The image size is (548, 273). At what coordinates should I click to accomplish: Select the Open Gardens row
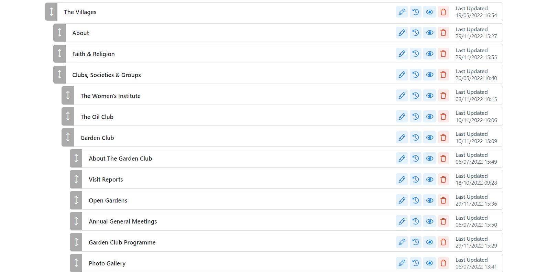tap(286, 200)
